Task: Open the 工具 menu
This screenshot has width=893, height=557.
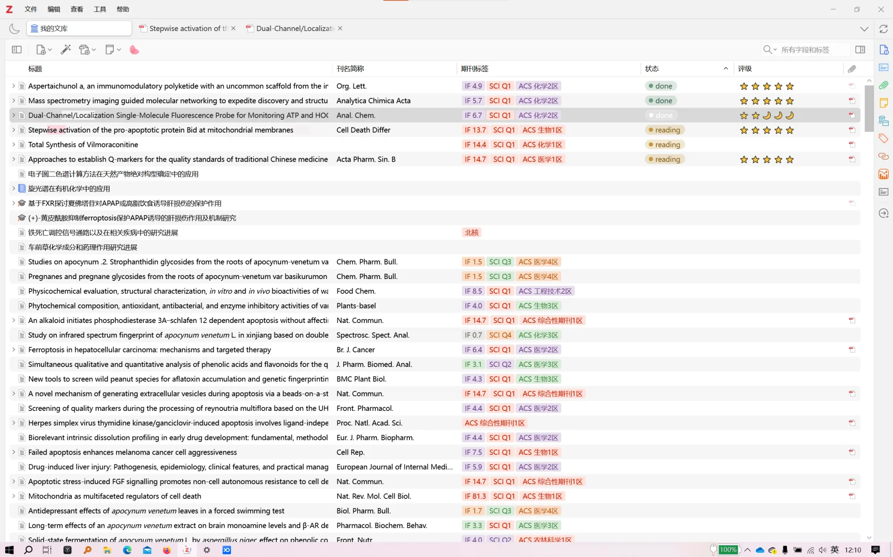Action: [x=100, y=9]
